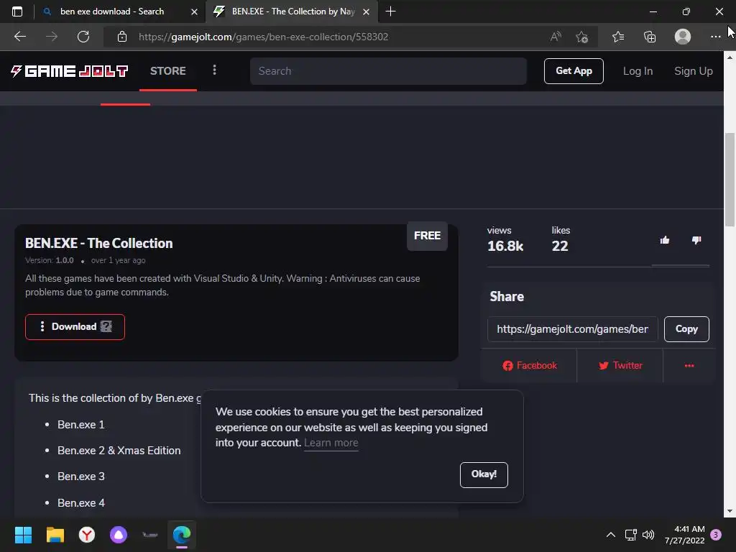
Task: Click the 'Ben.exe 4' list item
Action: point(81,503)
